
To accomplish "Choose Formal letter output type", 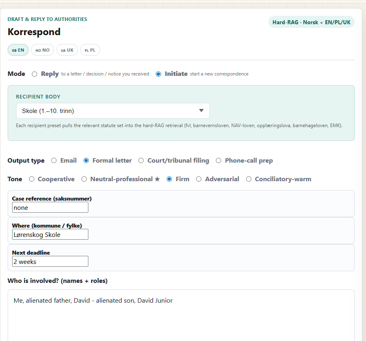I will (x=86, y=161).
